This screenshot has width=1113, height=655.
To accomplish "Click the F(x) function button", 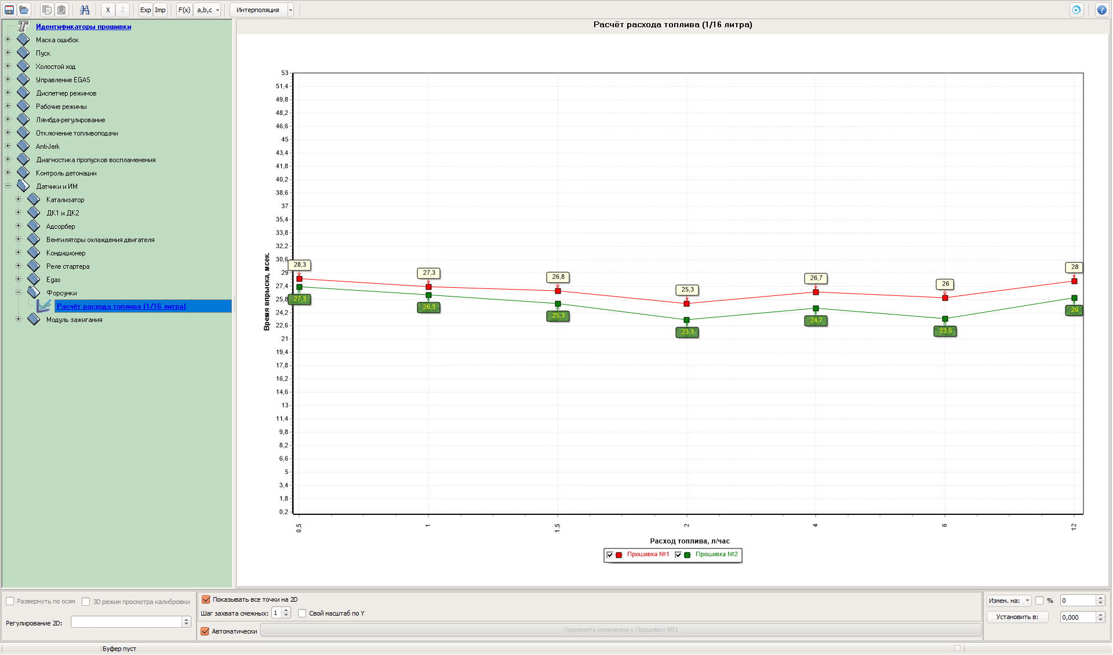I will (184, 10).
